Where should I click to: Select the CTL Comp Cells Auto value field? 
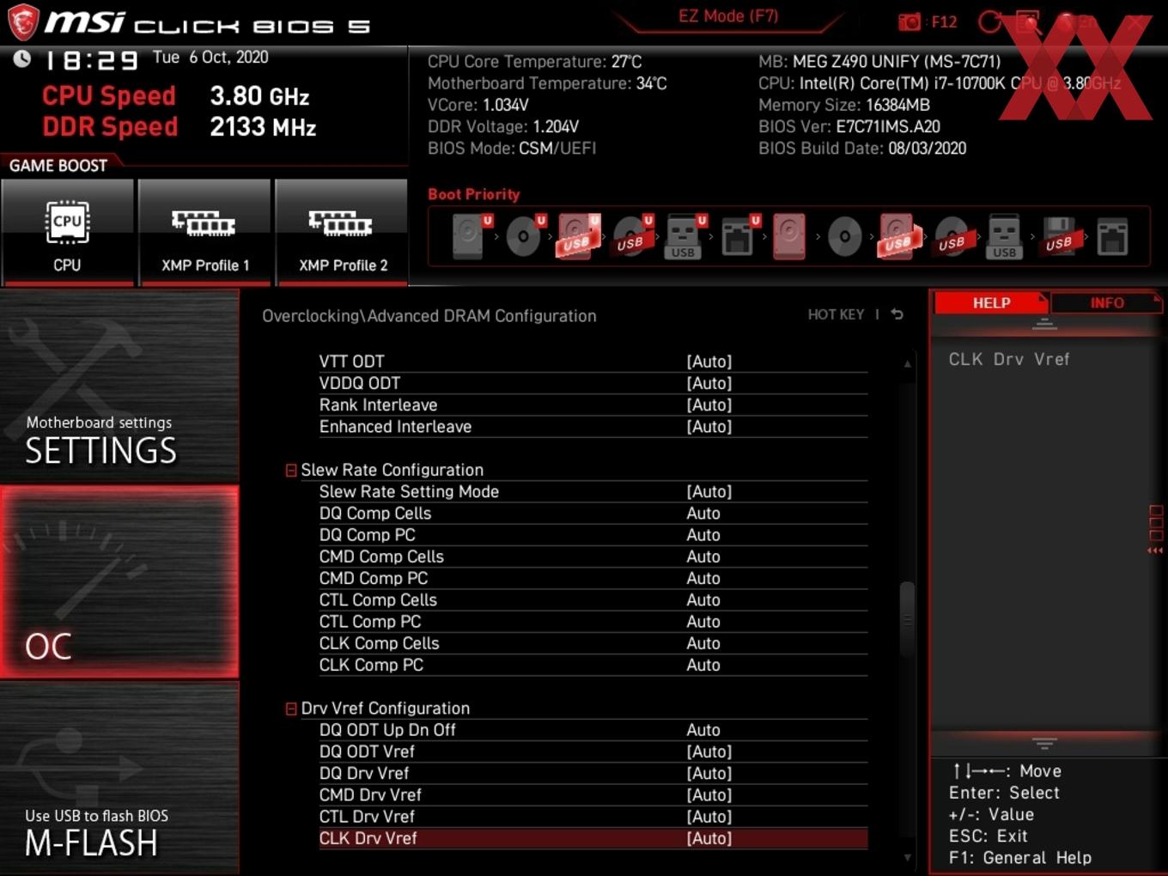[703, 600]
